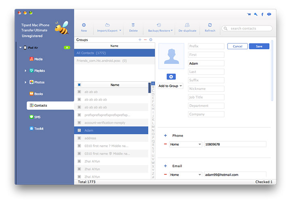Open the phone type Home dropdown
The height and width of the screenshot is (205, 291).
186,144
